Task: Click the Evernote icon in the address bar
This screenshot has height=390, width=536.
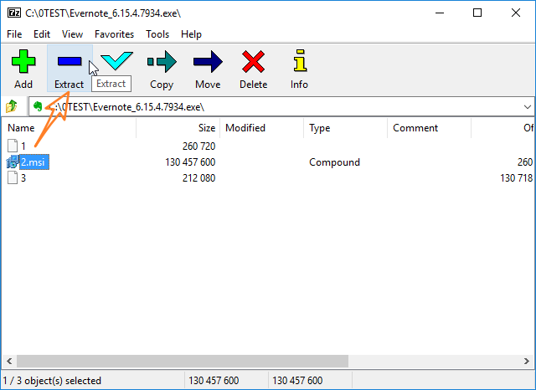Action: [x=38, y=106]
